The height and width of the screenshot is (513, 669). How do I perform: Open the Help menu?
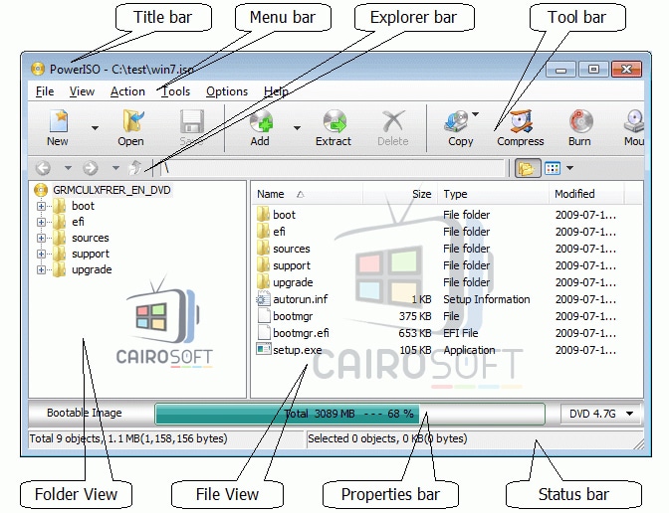276,91
